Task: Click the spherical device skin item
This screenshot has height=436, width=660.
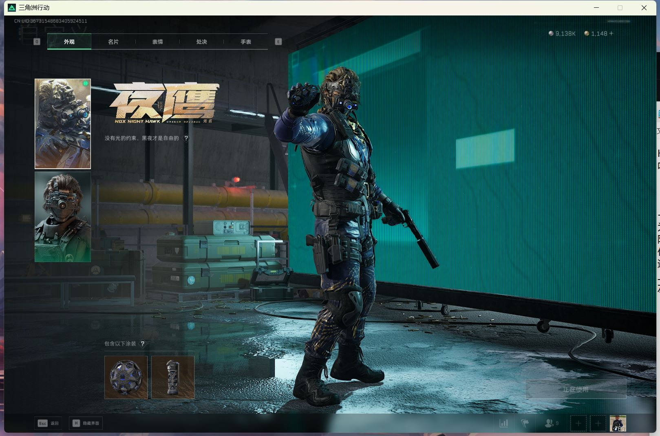Action: point(126,377)
